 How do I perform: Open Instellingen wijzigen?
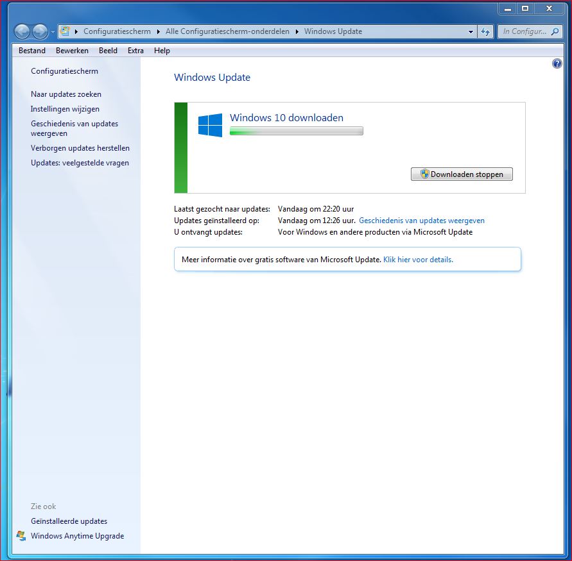[x=65, y=109]
